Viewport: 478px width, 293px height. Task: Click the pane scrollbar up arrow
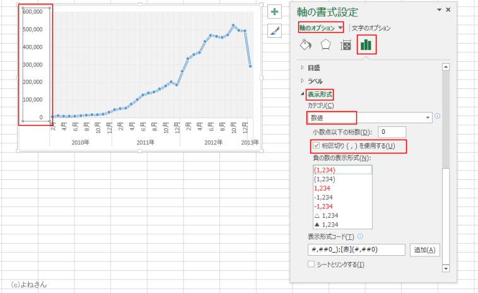pos(446,67)
